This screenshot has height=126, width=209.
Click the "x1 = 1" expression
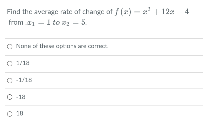pyautogui.click(x=39, y=23)
